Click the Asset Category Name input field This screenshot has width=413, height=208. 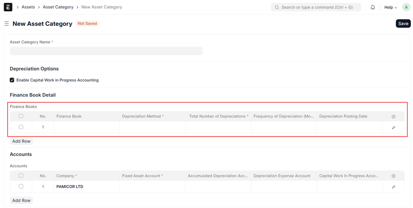tap(106, 51)
